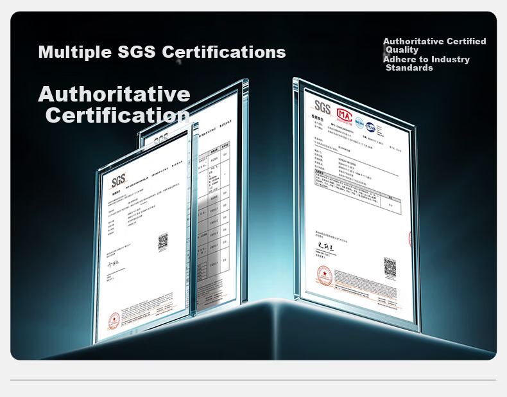Viewport: 507px width, 397px height.
Task: Click the "Authoritative Certified Quality" text
Action: coord(434,46)
